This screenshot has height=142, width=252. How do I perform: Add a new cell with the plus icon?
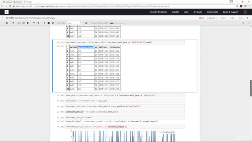click(x=13, y=23)
